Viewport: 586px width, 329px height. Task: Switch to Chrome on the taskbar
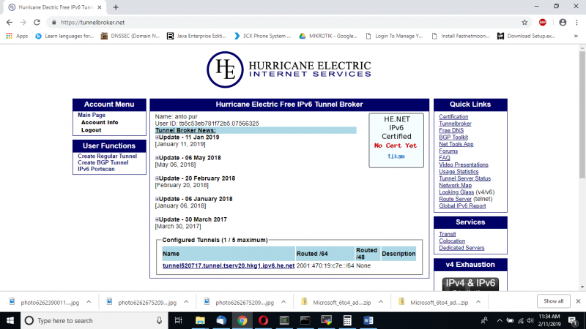(242, 320)
